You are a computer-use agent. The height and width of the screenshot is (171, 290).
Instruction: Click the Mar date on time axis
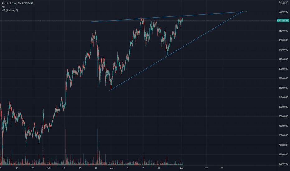(x=111, y=168)
